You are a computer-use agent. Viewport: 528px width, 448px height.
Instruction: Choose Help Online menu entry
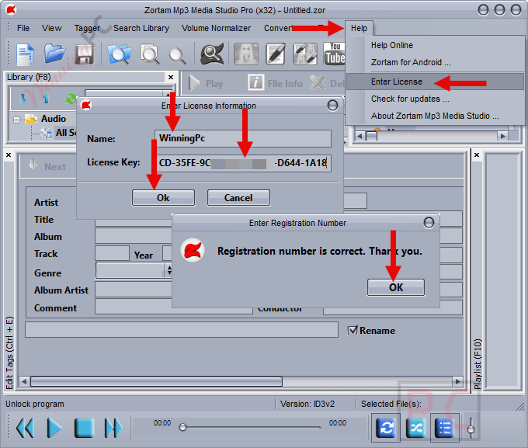tap(391, 45)
